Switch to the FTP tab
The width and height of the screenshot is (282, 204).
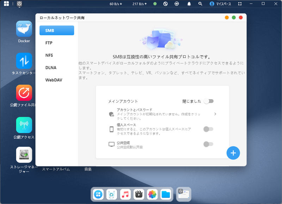[x=56, y=43]
